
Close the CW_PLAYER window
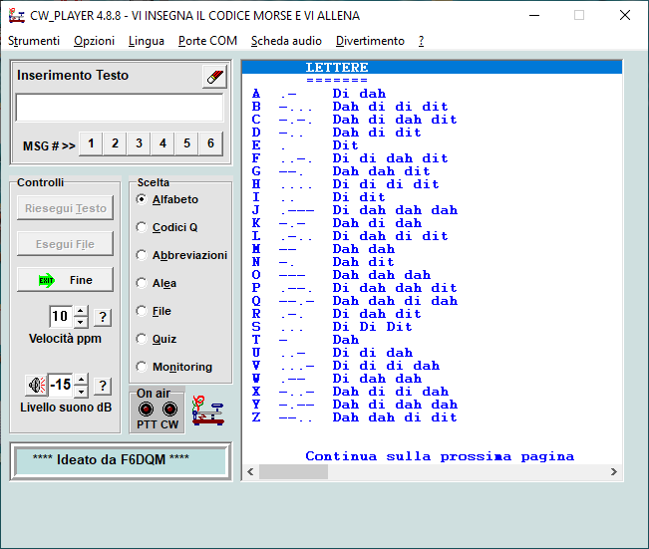[625, 15]
